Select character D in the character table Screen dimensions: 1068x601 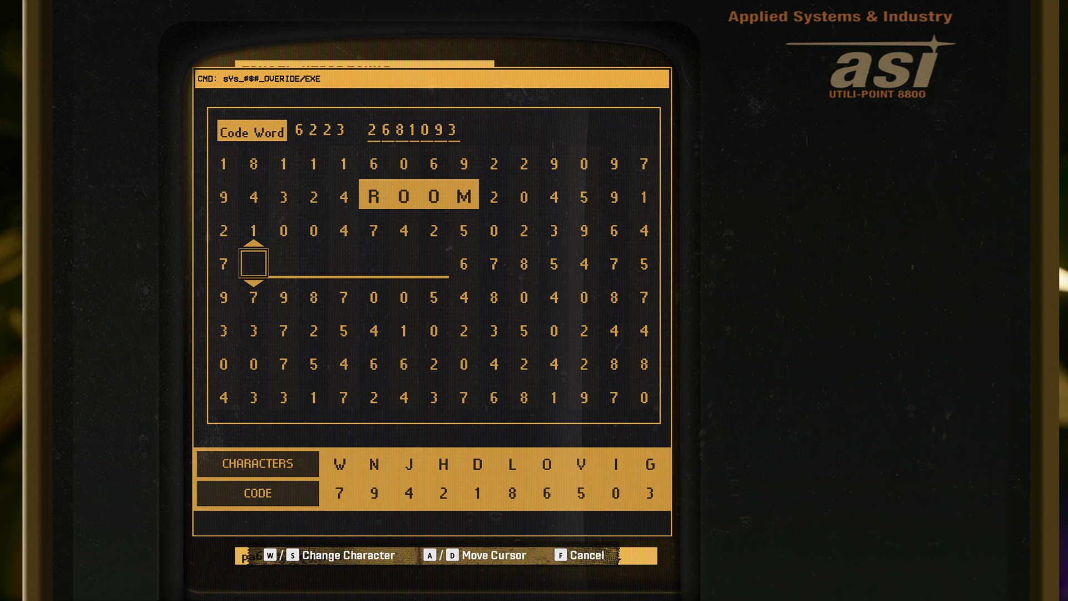click(x=476, y=463)
